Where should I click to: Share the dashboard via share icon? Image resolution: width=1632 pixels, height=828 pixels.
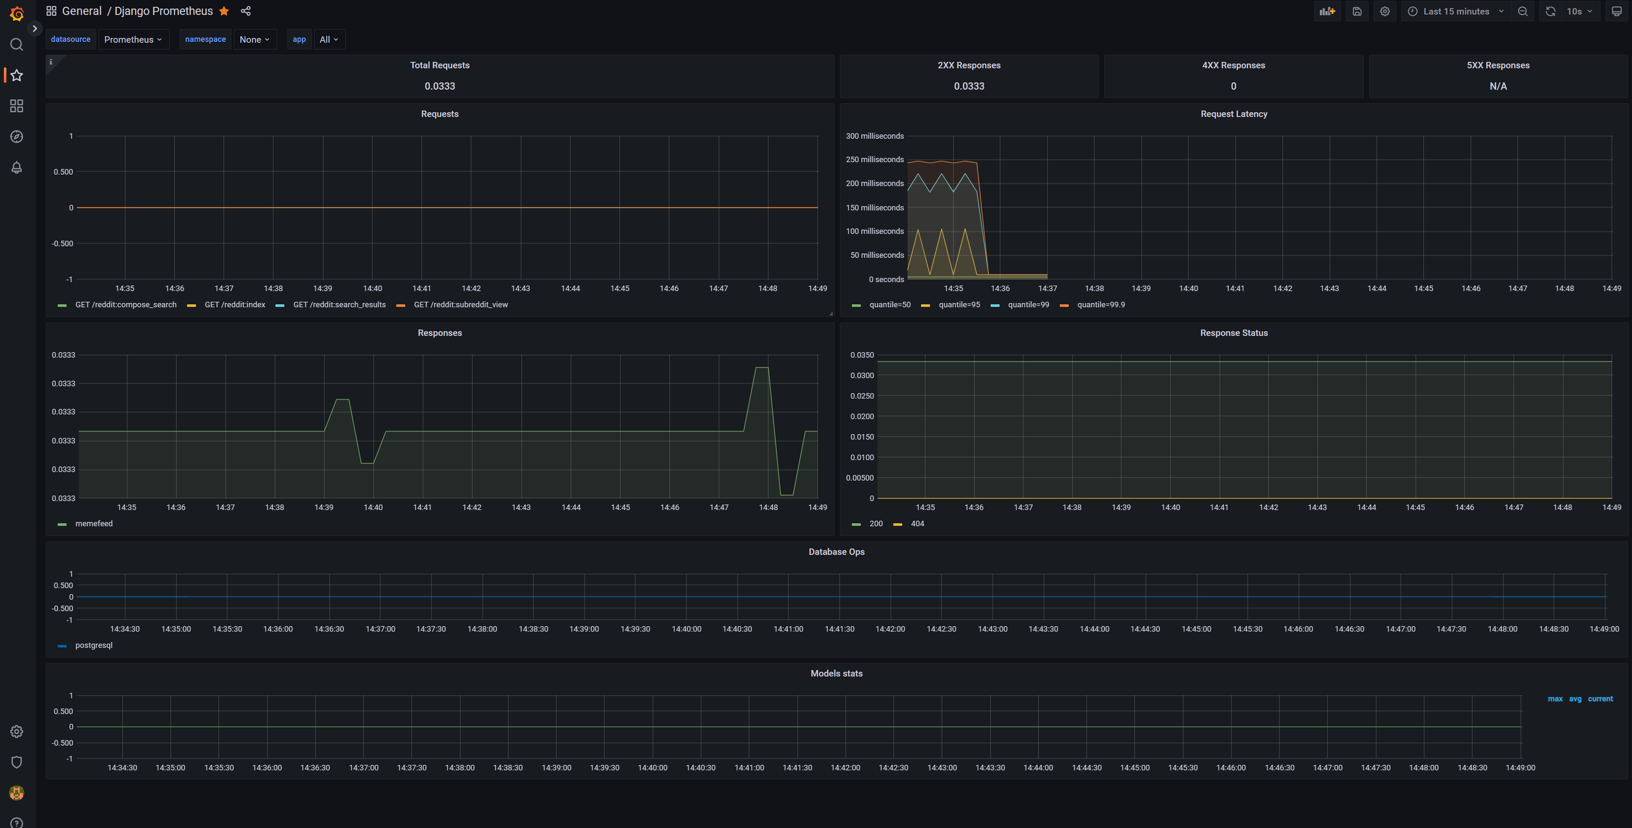246,11
